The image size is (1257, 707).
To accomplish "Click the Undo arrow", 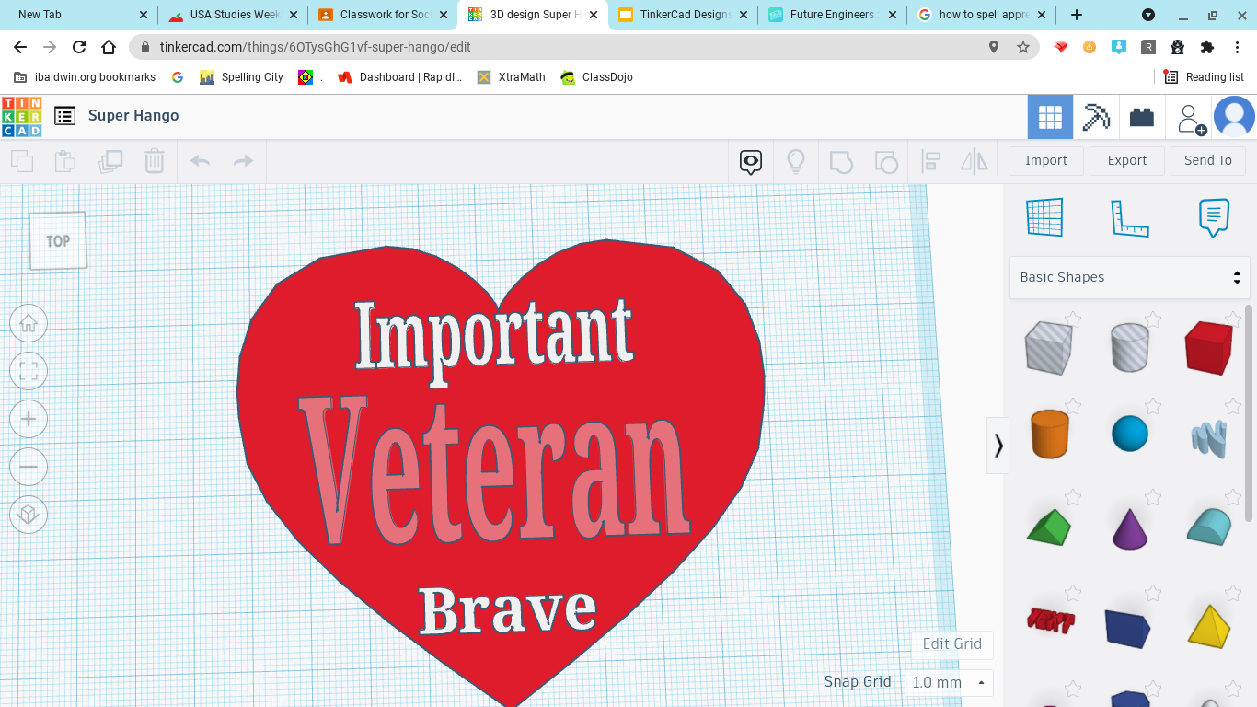I will (200, 162).
